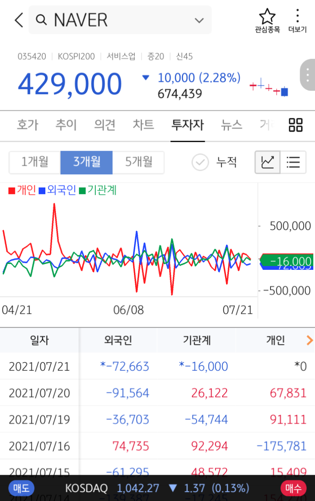This screenshot has height=501, width=315.
Task: Tap the KOSPI200 label
Action: click(76, 56)
